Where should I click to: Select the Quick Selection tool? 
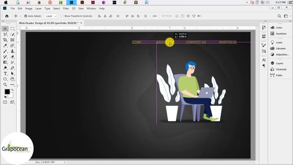[x=12, y=34]
